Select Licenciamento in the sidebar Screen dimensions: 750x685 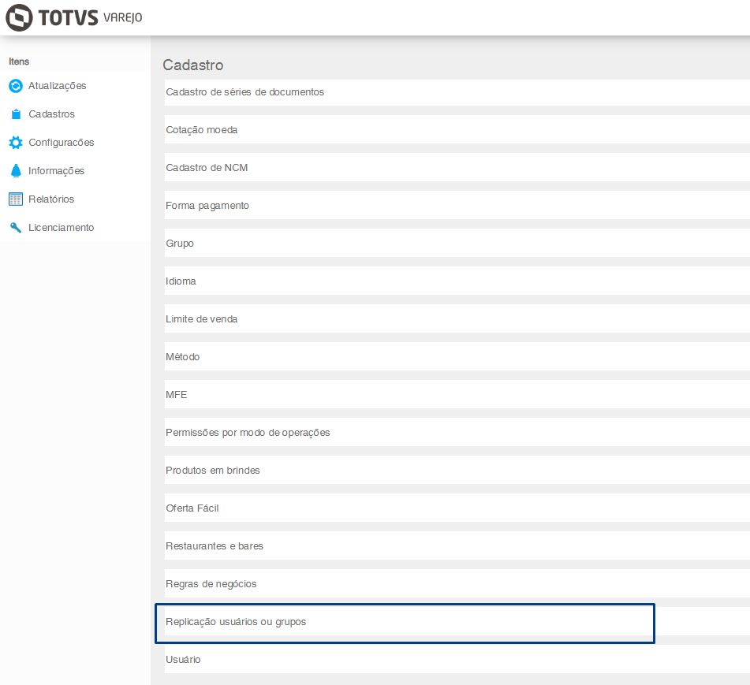pos(61,228)
